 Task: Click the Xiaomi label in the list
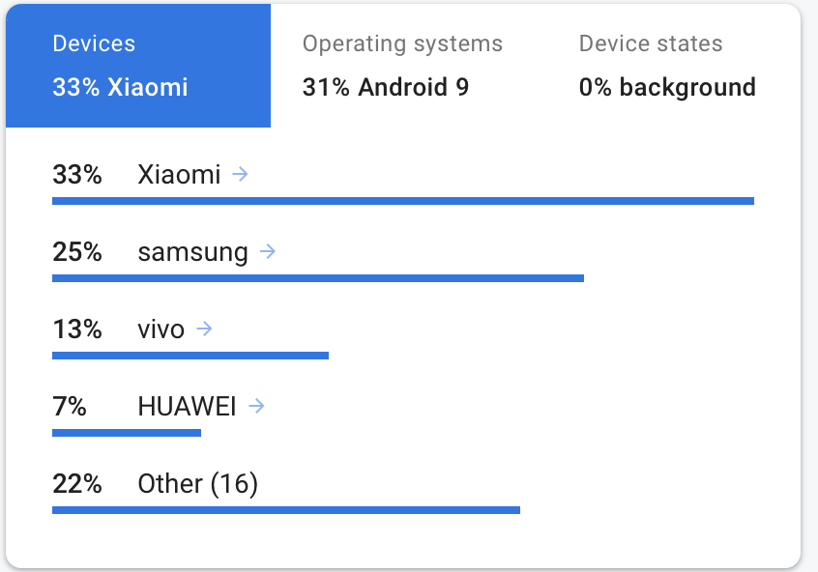pyautogui.click(x=179, y=174)
